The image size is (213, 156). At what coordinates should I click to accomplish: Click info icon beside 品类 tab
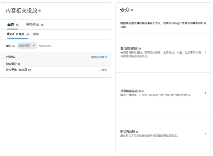pos(17,25)
